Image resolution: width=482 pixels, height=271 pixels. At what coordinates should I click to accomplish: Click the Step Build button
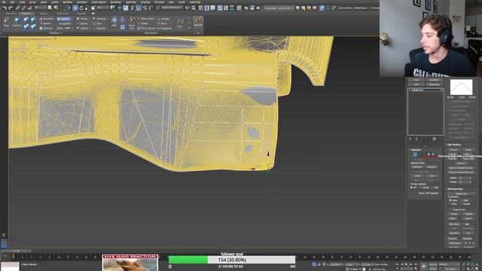click(47, 19)
